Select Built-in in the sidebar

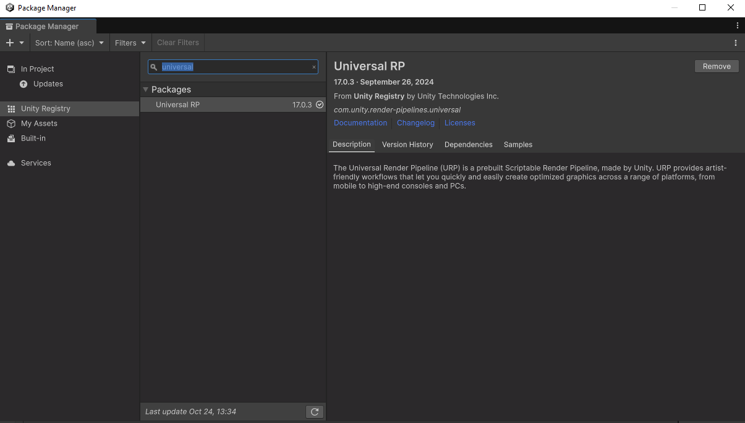pos(33,139)
